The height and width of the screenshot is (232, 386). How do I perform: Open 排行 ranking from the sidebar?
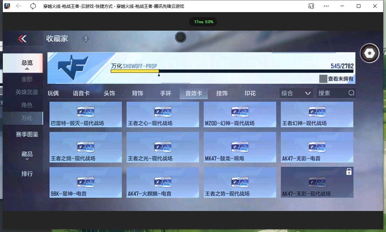click(x=27, y=174)
